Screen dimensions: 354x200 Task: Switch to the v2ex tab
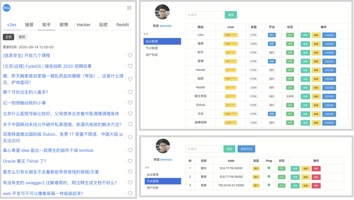(11, 25)
